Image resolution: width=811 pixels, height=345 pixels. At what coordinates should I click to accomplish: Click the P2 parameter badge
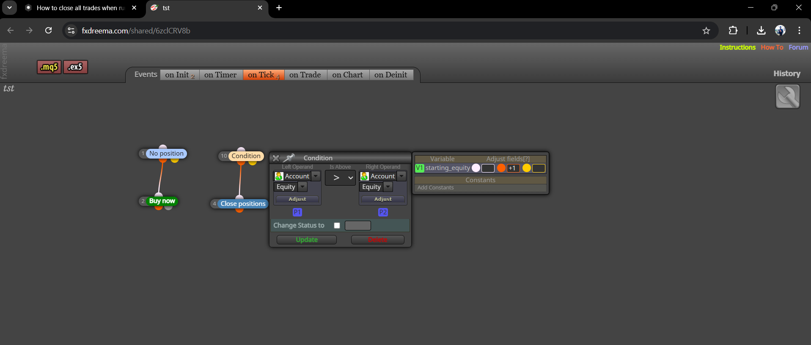[383, 212]
